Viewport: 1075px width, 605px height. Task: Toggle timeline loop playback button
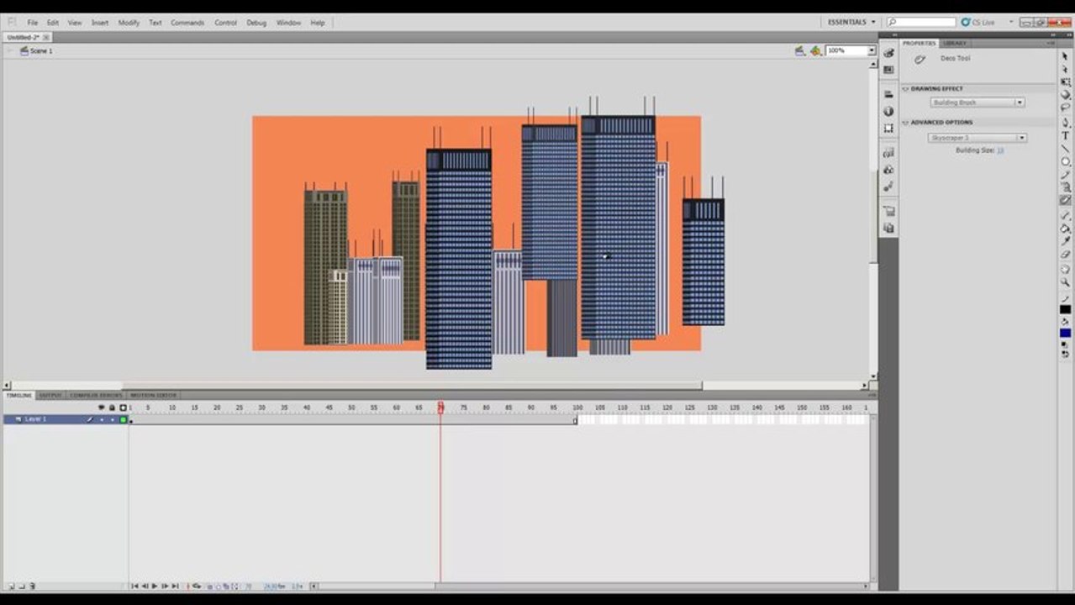pyautogui.click(x=198, y=586)
